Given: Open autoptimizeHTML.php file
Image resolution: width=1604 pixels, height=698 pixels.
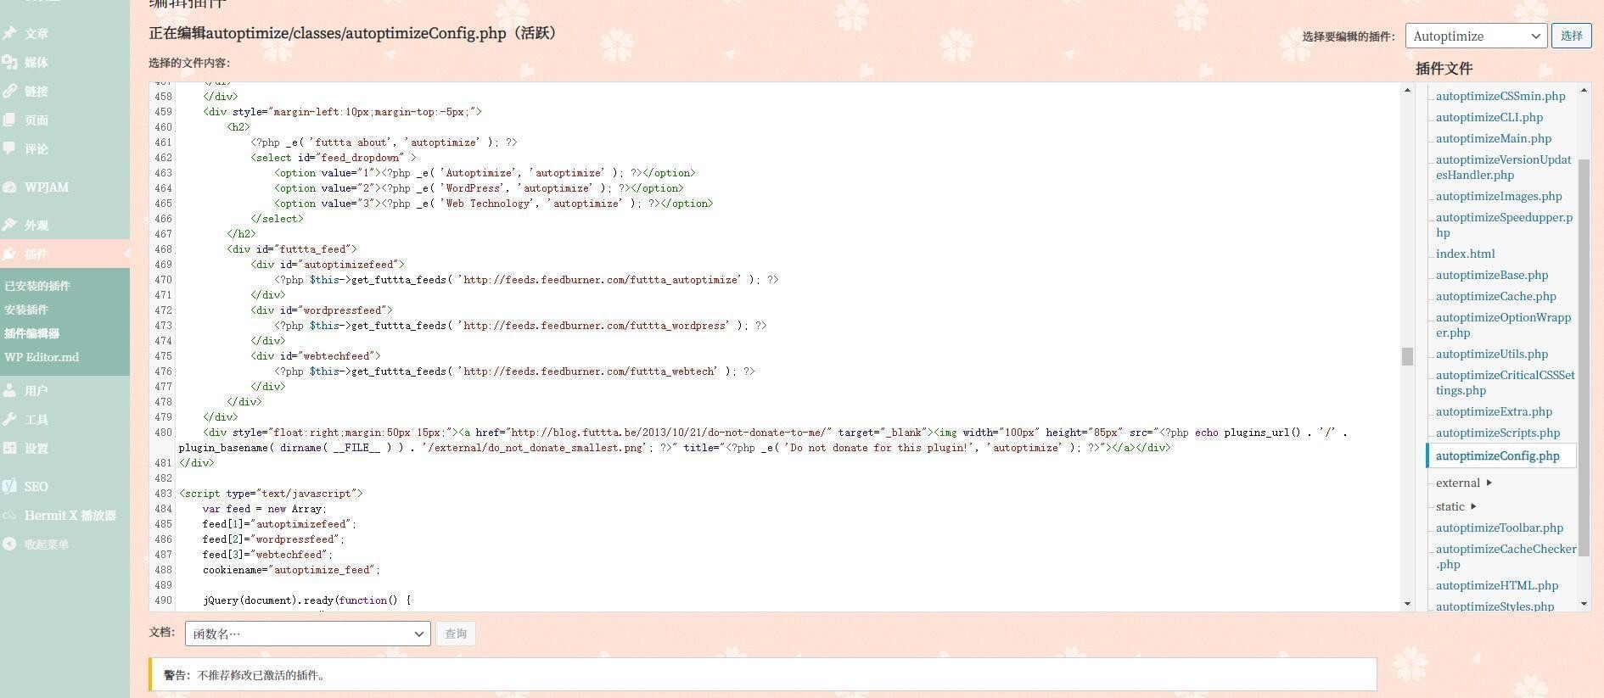Looking at the screenshot, I should coord(1497,585).
